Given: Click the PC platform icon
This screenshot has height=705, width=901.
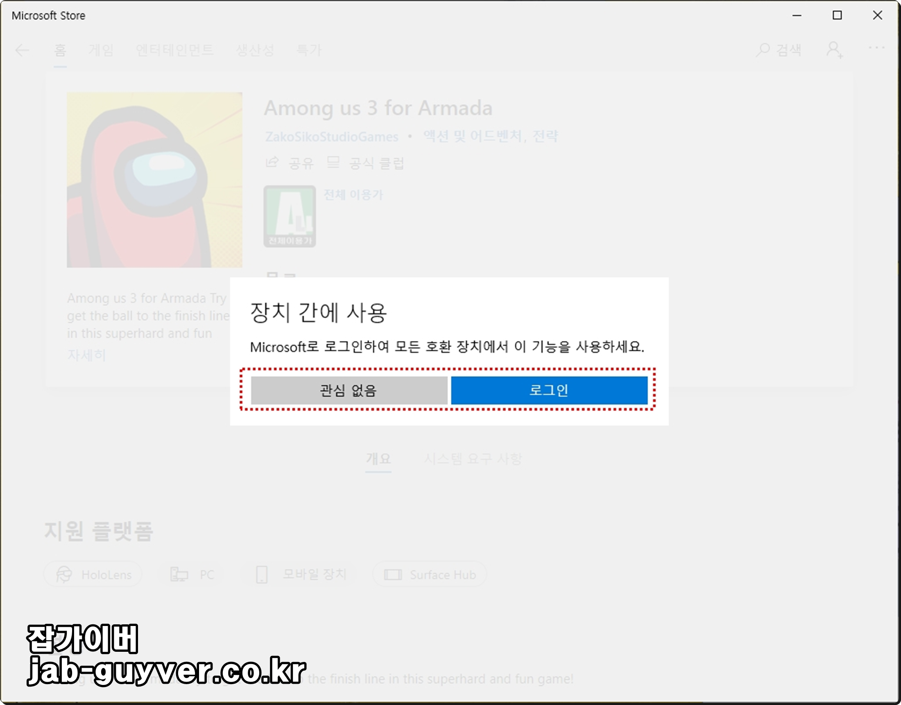Looking at the screenshot, I should (x=179, y=574).
